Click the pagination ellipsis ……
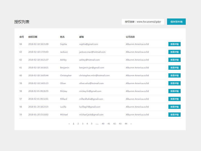Screen dimensions: 201x151 click(x=97, y=124)
